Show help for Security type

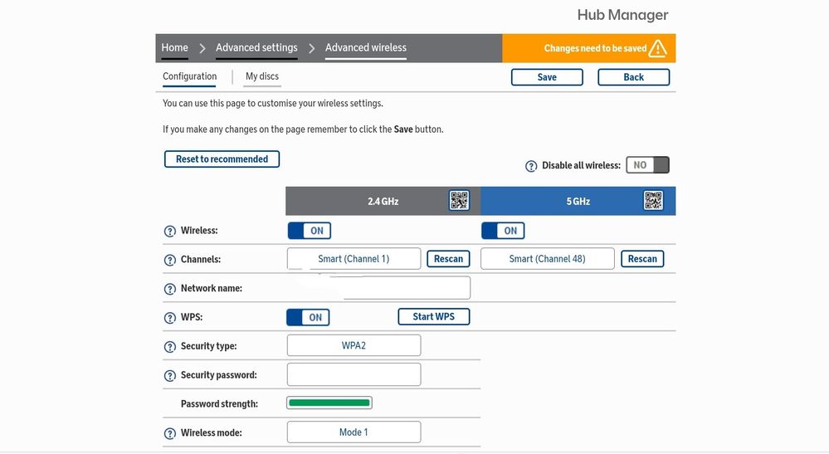click(x=170, y=347)
